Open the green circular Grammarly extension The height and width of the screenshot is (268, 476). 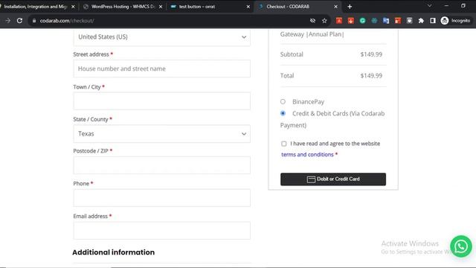(362, 21)
